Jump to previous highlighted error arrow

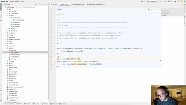click(158, 10)
